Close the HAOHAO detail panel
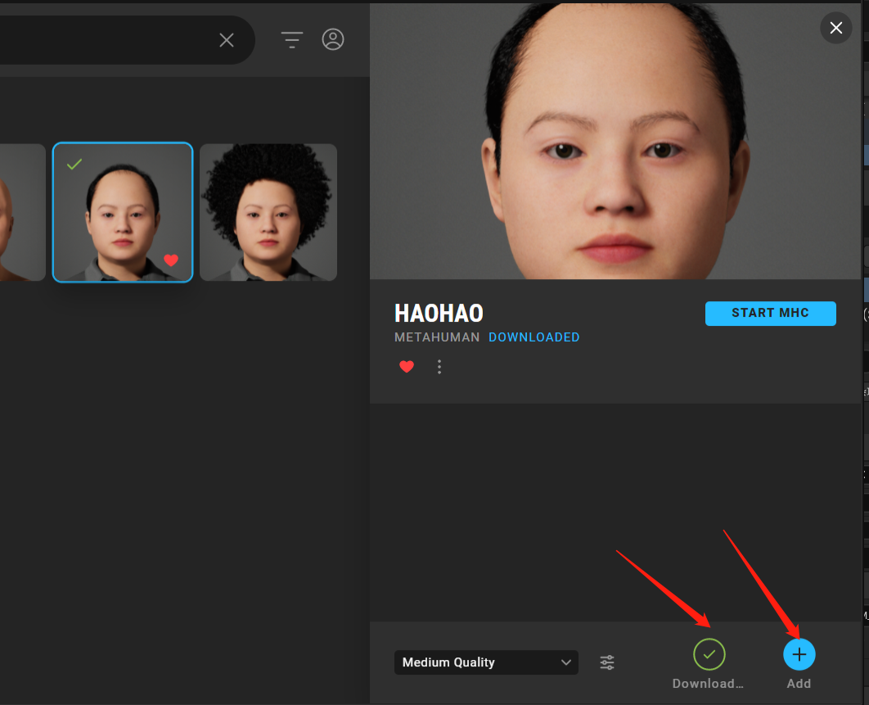The width and height of the screenshot is (869, 705). point(835,27)
